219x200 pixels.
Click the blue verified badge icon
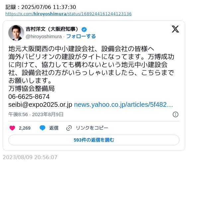[x=84, y=30]
